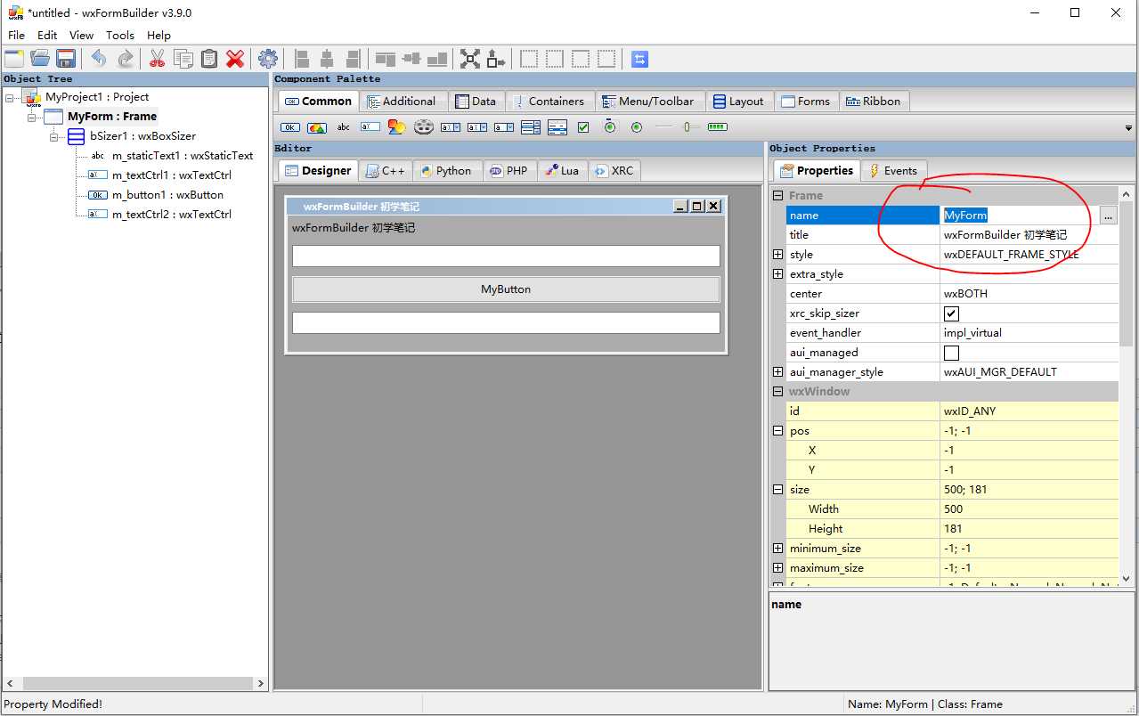Open the C++ code tab

(385, 170)
